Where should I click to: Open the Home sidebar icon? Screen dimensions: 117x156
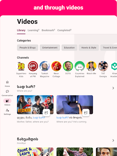7,82
